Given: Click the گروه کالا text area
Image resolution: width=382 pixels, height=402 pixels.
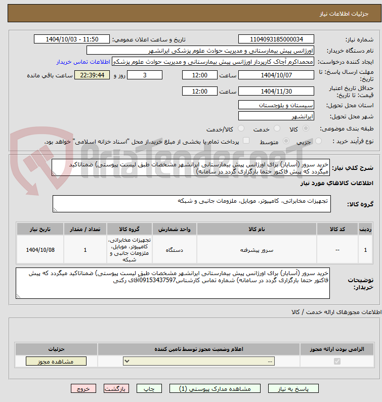Looking at the screenshot, I should click(192, 204).
